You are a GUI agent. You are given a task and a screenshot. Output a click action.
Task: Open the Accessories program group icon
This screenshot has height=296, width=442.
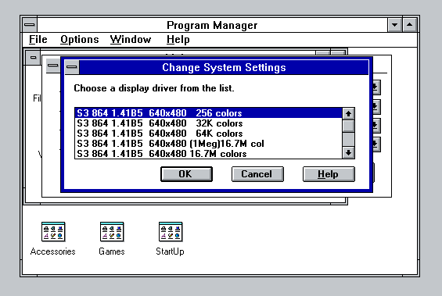coord(53,232)
